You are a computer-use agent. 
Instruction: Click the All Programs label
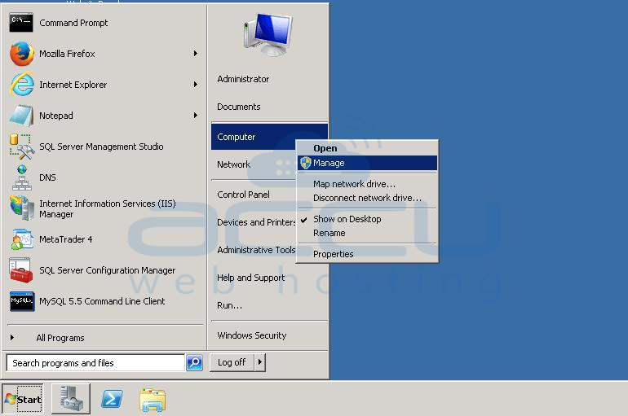[60, 338]
